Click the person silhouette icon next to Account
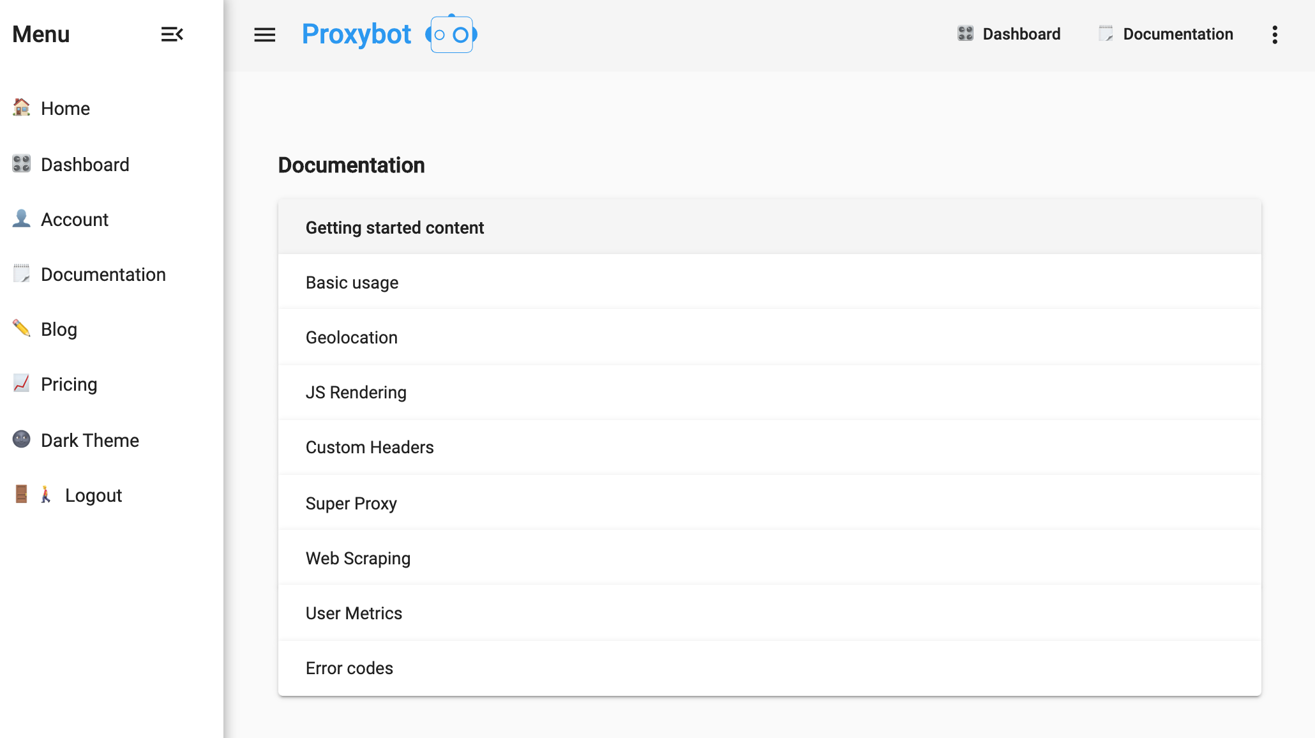Screen dimensions: 1315x738 pyautogui.click(x=22, y=218)
